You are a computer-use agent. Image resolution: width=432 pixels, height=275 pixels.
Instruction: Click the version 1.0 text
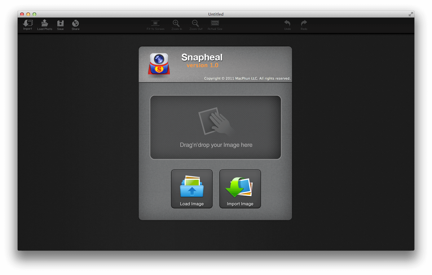point(202,65)
